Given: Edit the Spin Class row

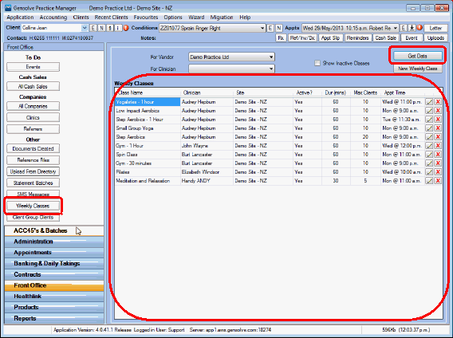Looking at the screenshot, I should click(x=429, y=155).
